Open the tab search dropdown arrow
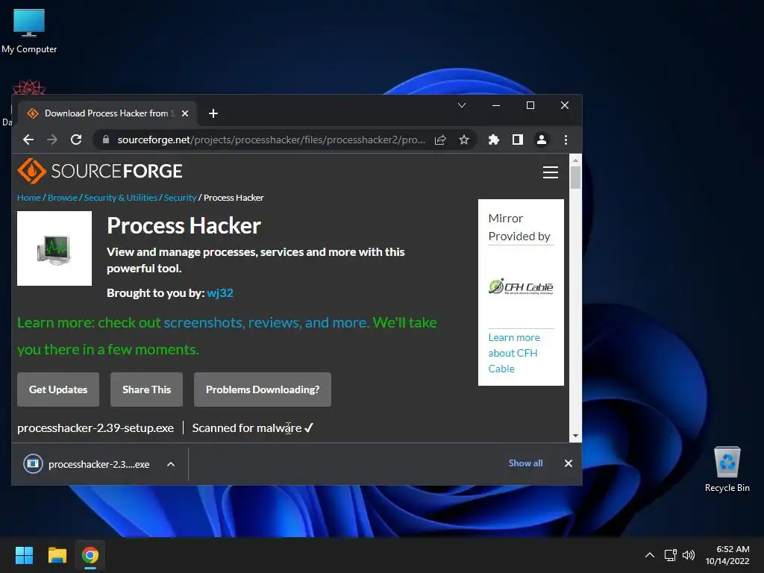Viewport: 764px width, 573px height. [x=462, y=105]
